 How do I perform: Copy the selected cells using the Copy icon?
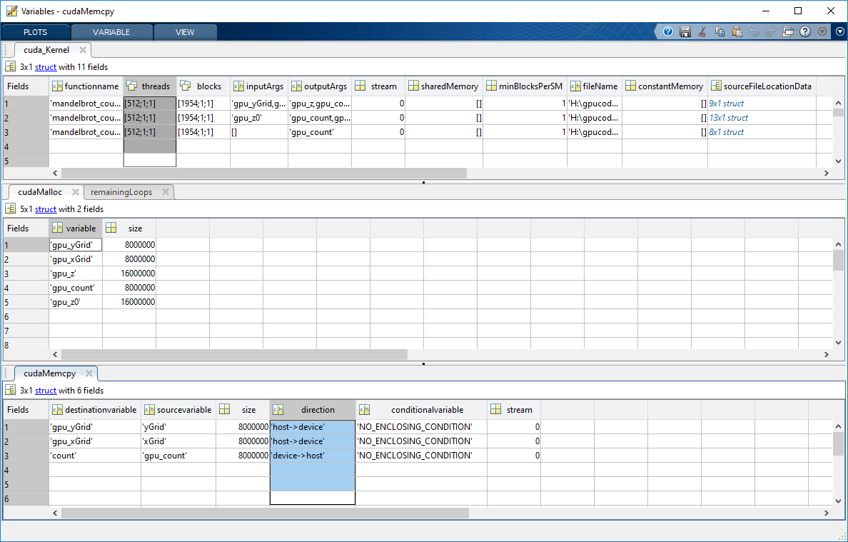720,31
